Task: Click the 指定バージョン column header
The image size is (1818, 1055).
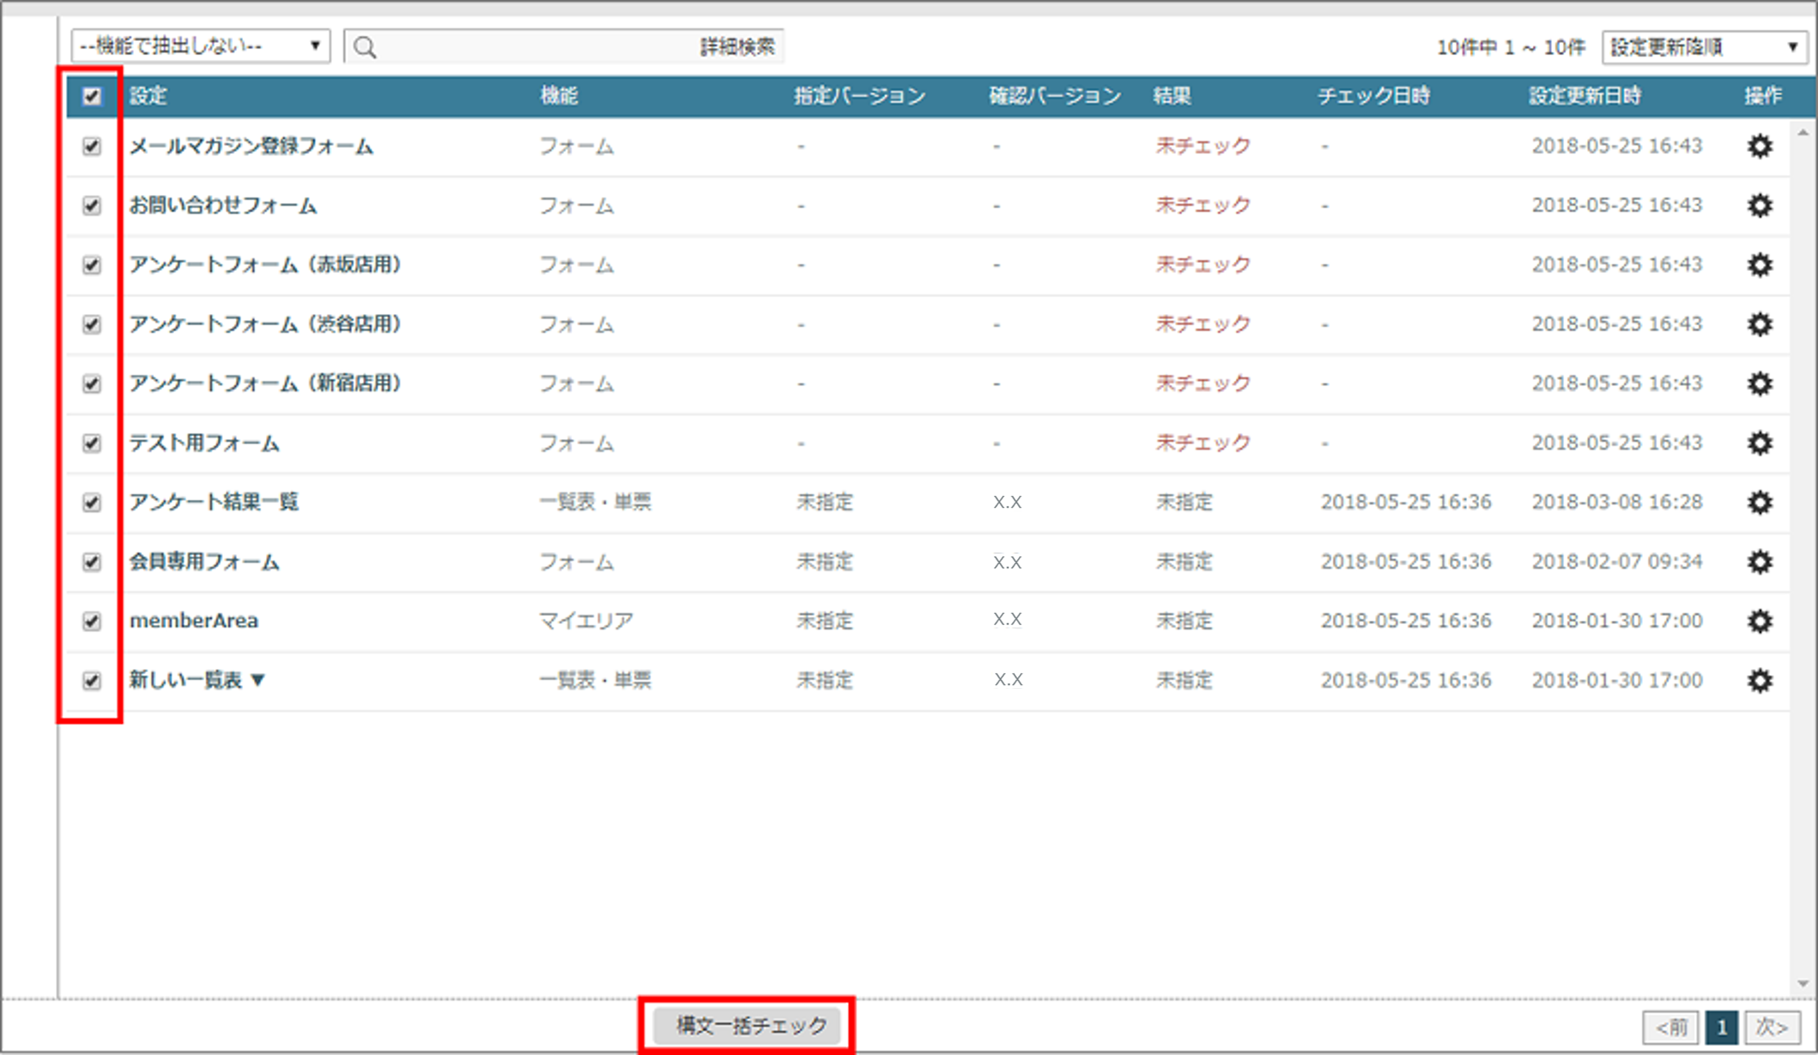Action: [x=860, y=96]
